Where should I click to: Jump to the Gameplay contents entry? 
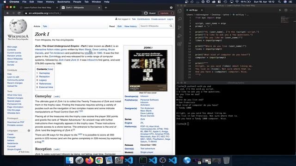44,73
